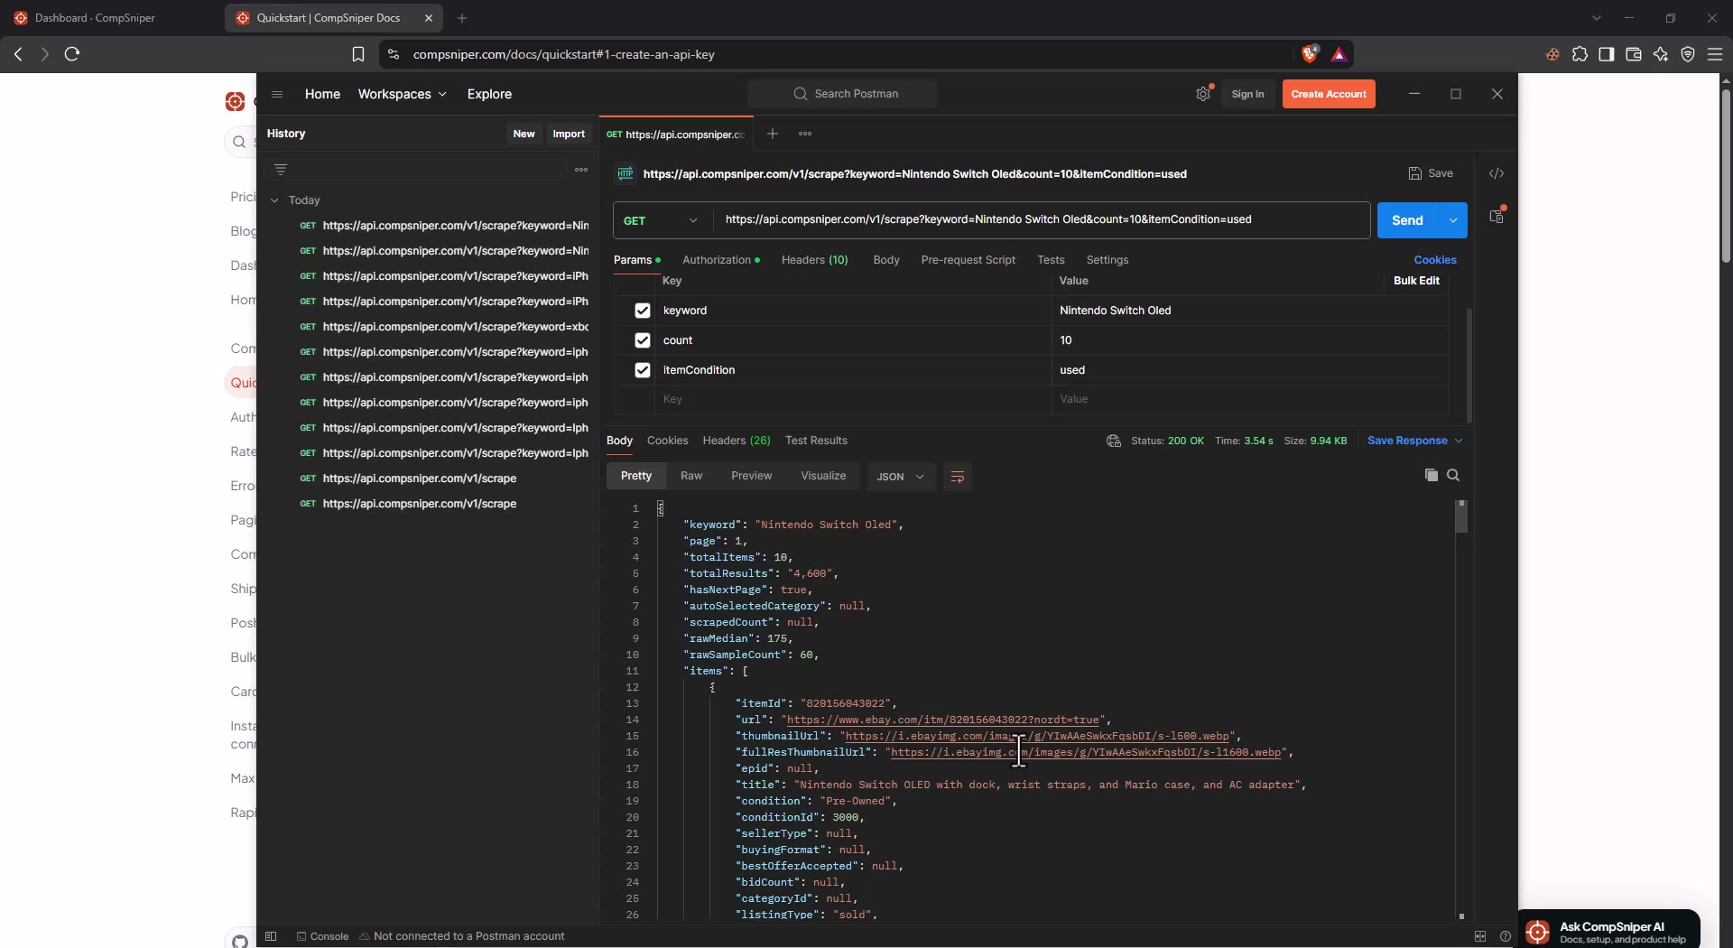This screenshot has width=1733, height=948.
Task: Click the docs page search icon
Action: point(239,142)
